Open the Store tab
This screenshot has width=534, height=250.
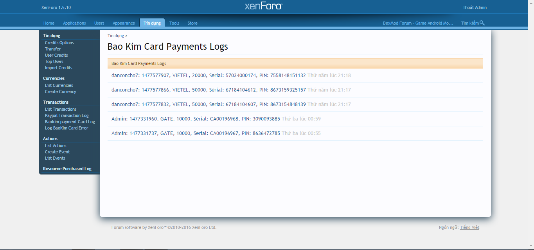click(192, 23)
